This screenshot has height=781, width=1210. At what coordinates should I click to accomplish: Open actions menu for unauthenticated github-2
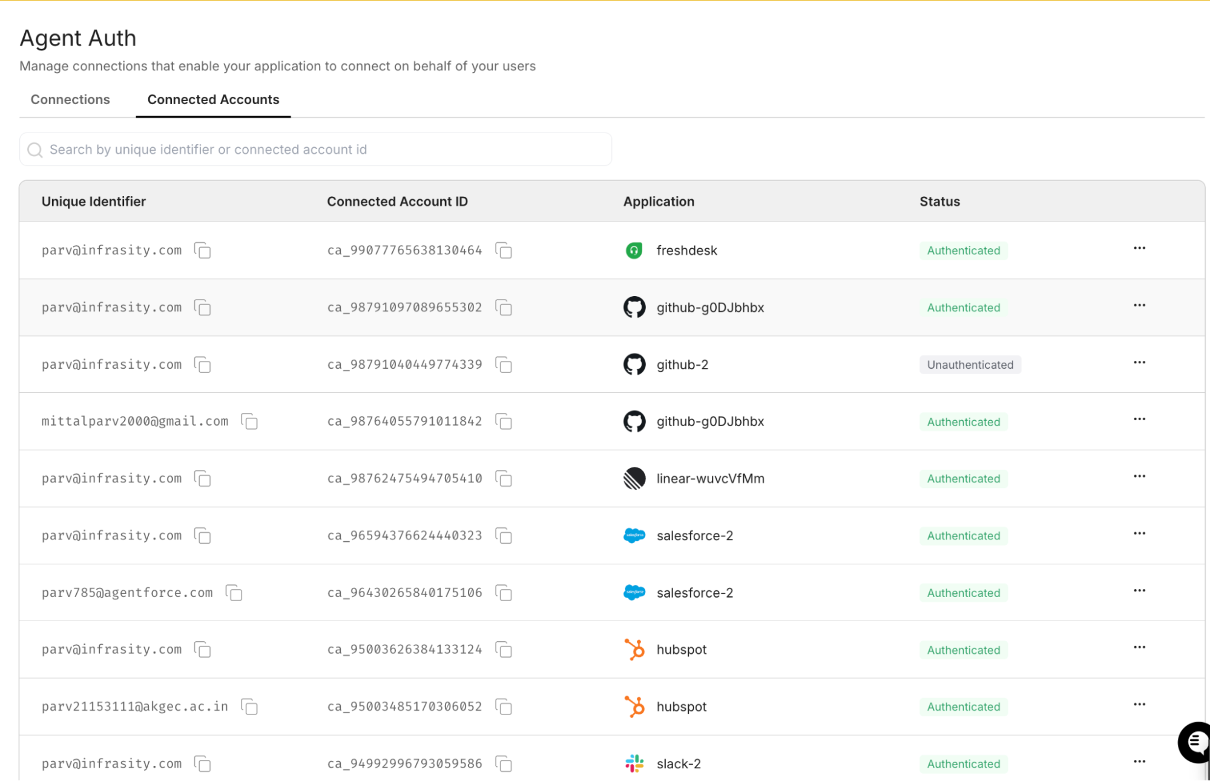(x=1139, y=363)
